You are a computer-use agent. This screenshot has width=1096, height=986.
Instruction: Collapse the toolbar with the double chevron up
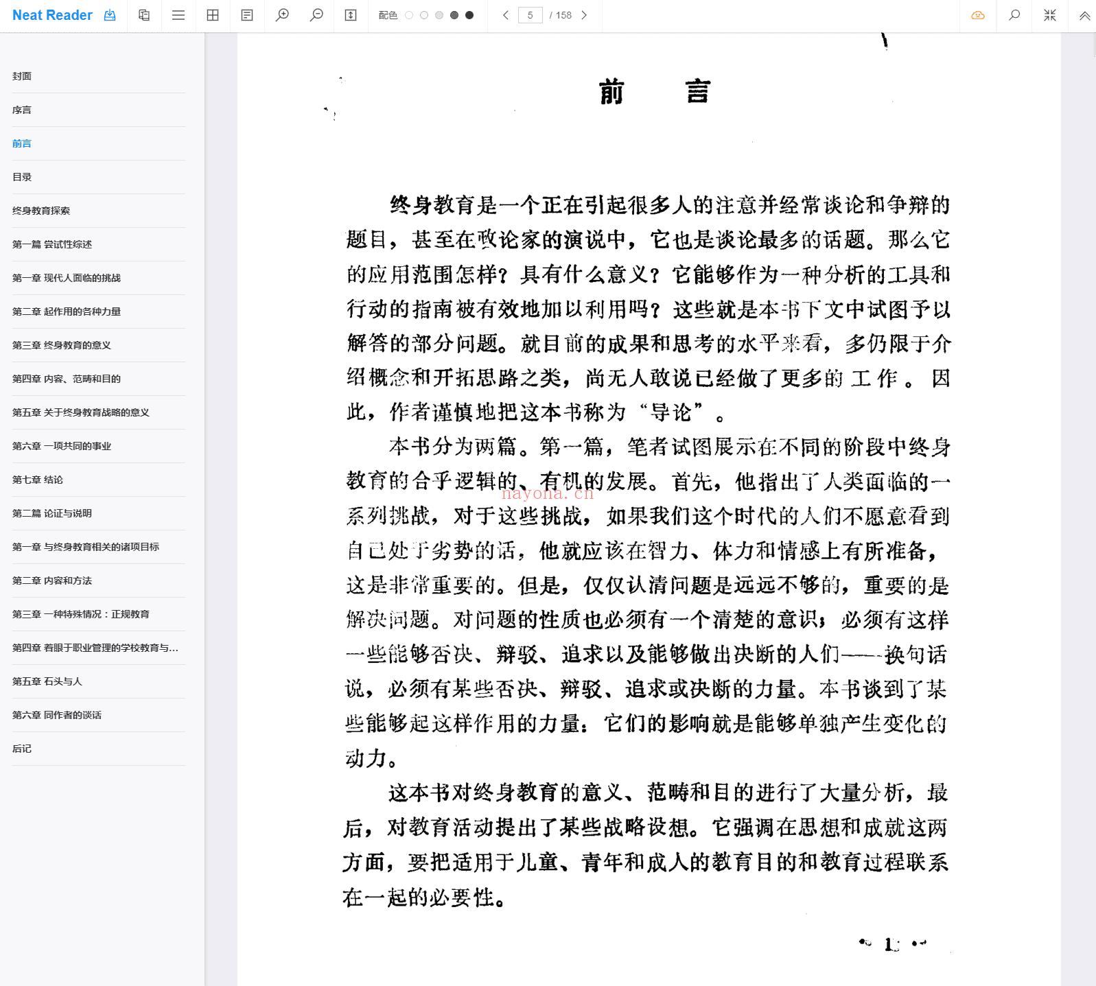[x=1084, y=15]
